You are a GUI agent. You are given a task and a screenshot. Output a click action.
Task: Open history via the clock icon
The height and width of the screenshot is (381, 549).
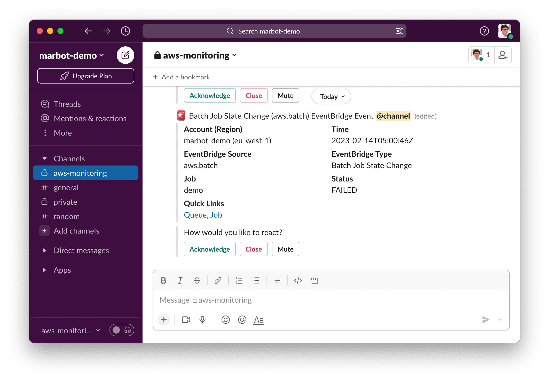click(126, 31)
